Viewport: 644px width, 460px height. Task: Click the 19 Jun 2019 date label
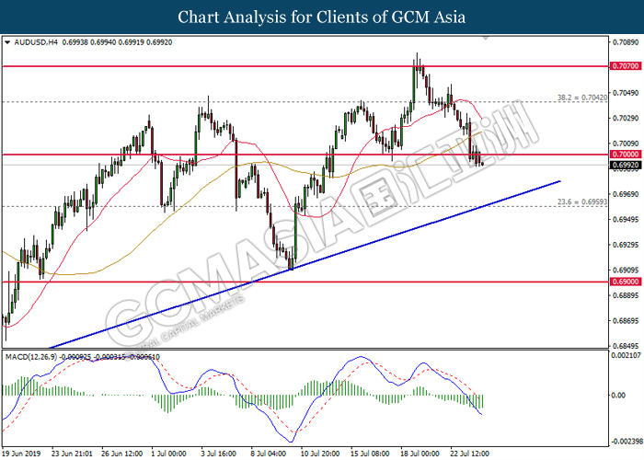coord(21,454)
